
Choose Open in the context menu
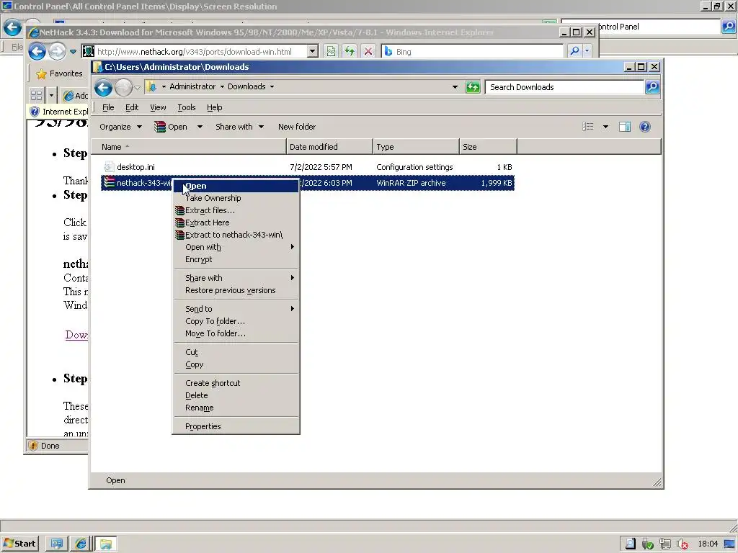[x=236, y=186]
